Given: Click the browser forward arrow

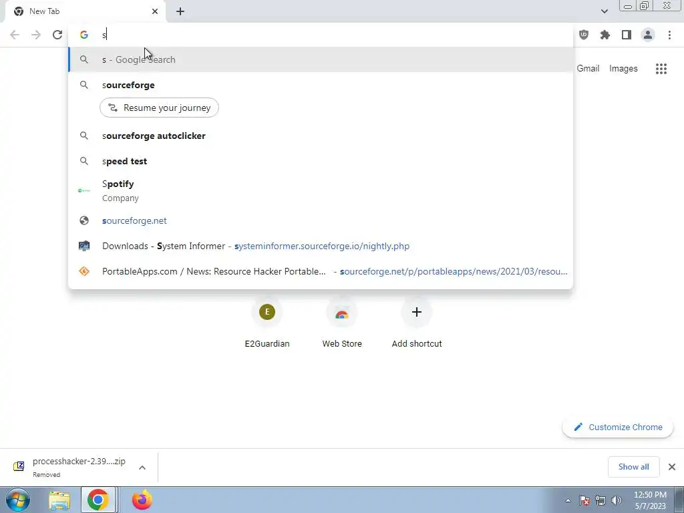Looking at the screenshot, I should tap(36, 35).
